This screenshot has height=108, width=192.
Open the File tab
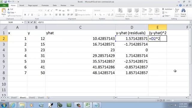[x=4, y=5]
